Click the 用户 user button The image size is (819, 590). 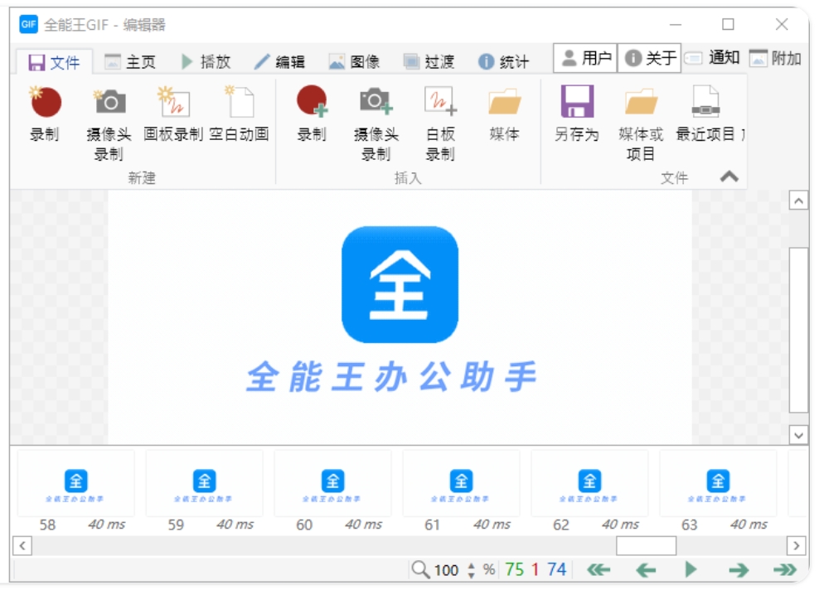pyautogui.click(x=585, y=58)
